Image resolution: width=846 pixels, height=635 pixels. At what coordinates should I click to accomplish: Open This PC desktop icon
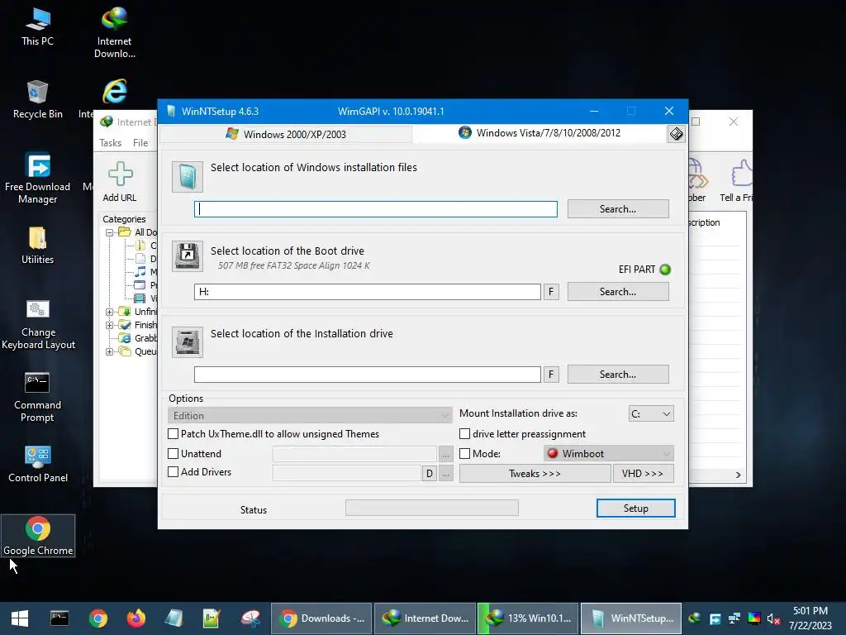pos(37,26)
